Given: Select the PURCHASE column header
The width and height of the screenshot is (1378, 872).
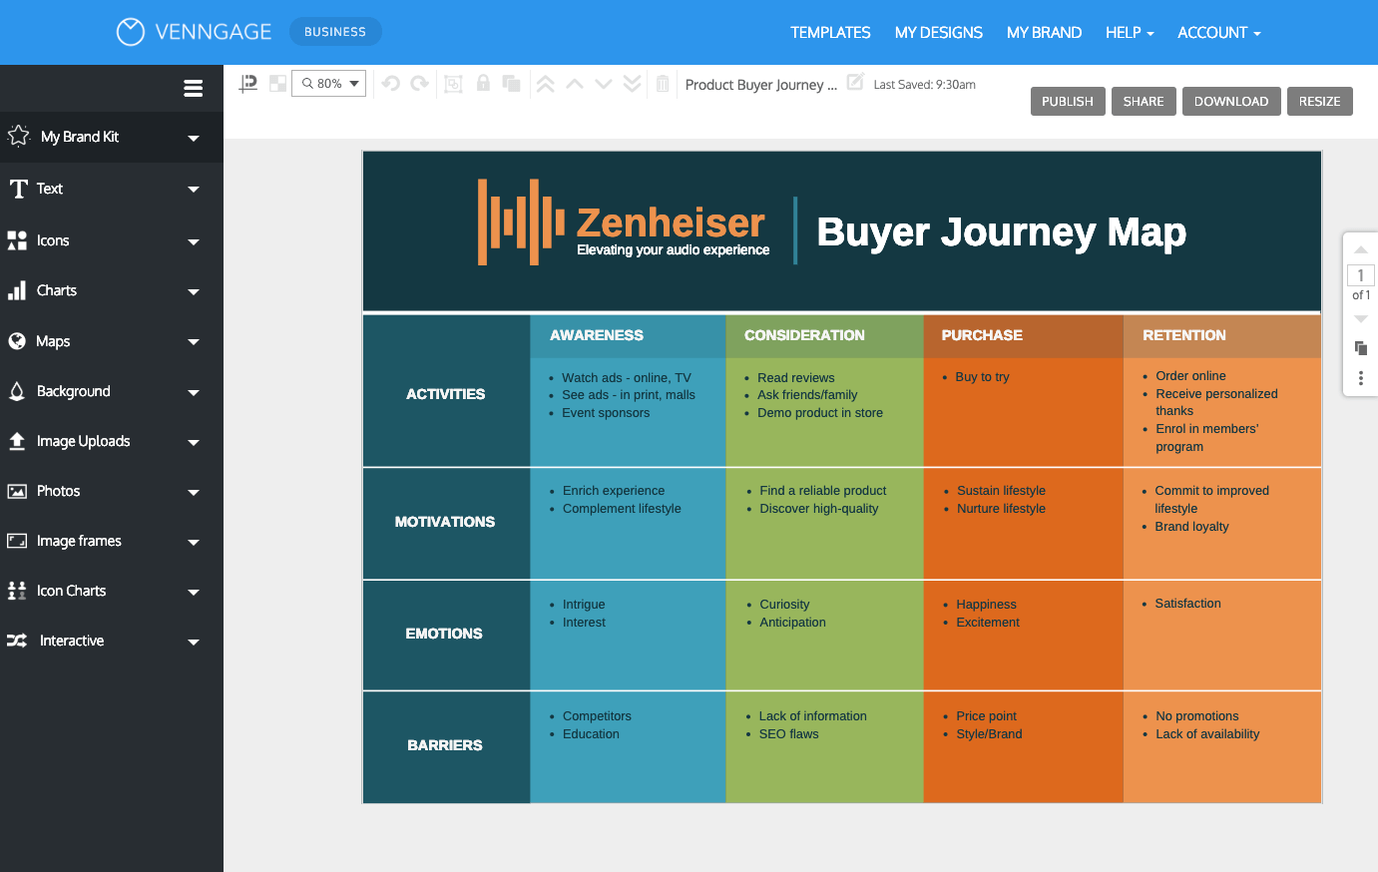Looking at the screenshot, I should 982,335.
